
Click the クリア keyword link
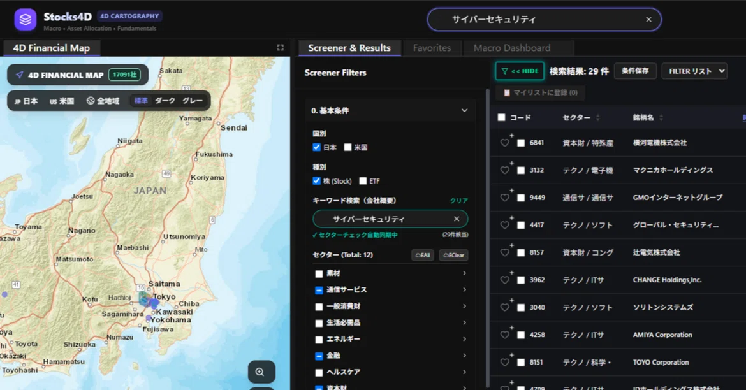(x=459, y=201)
